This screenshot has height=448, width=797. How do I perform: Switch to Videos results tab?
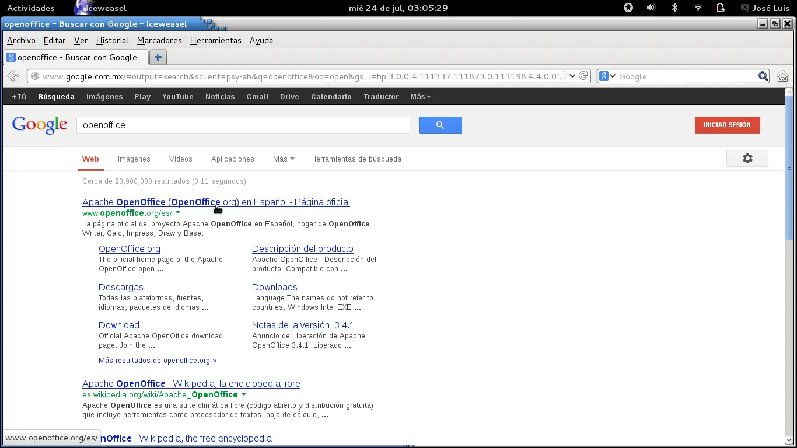(180, 159)
